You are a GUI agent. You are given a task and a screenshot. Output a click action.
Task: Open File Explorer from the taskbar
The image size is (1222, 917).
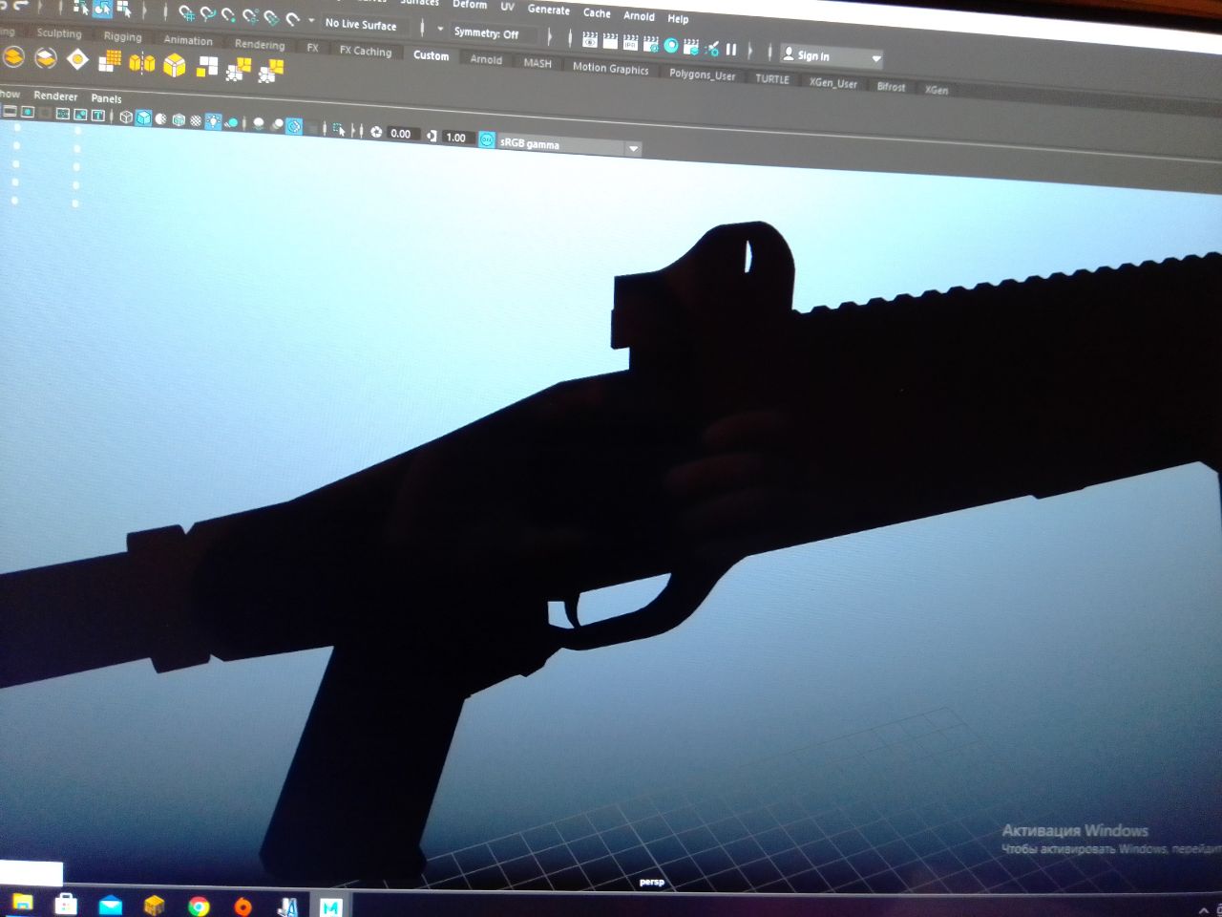pos(22,903)
